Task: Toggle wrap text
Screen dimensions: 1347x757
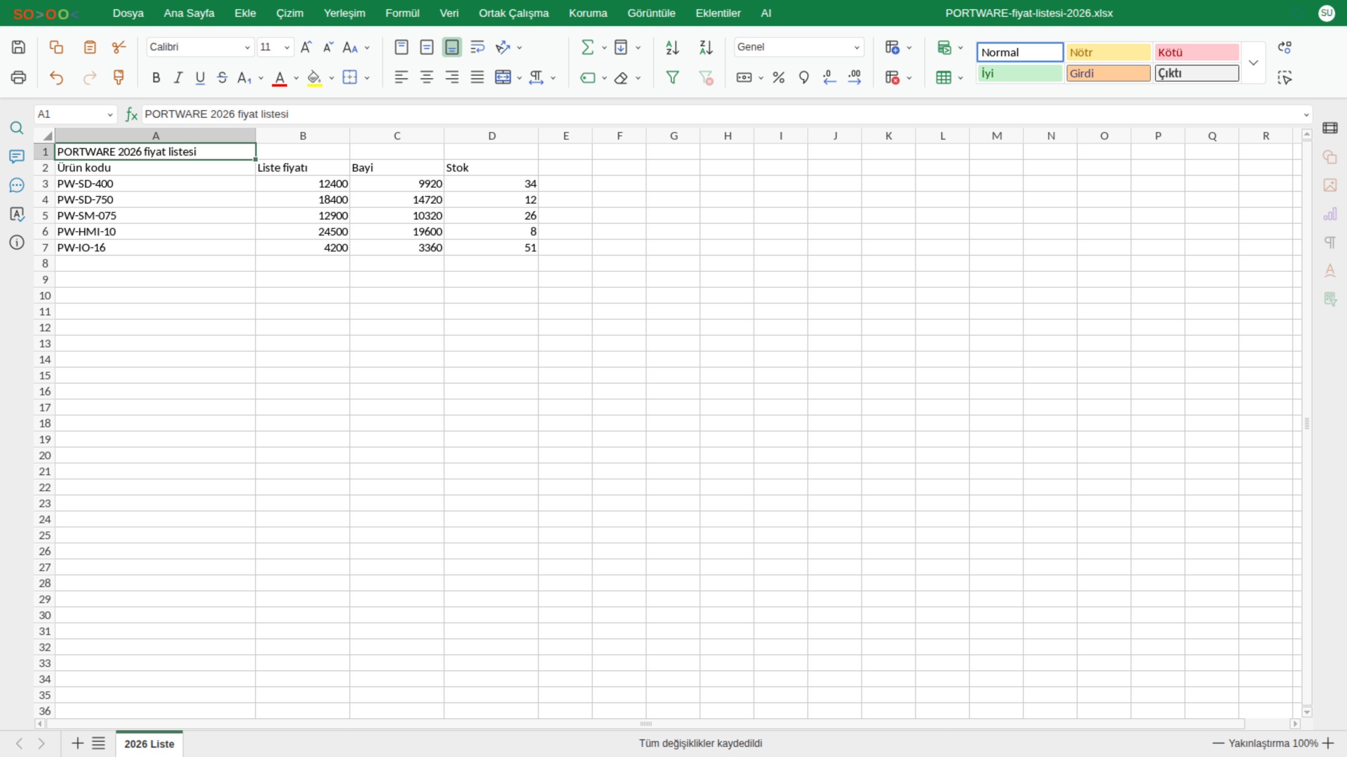Action: (x=477, y=47)
